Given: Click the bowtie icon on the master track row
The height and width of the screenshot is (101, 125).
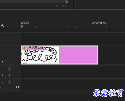Looking at the screenshot, I should click(17, 87).
